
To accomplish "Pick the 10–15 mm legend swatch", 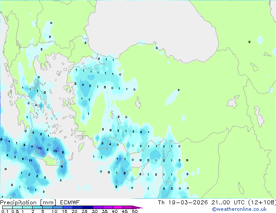I will pyautogui.click(x=58, y=207).
